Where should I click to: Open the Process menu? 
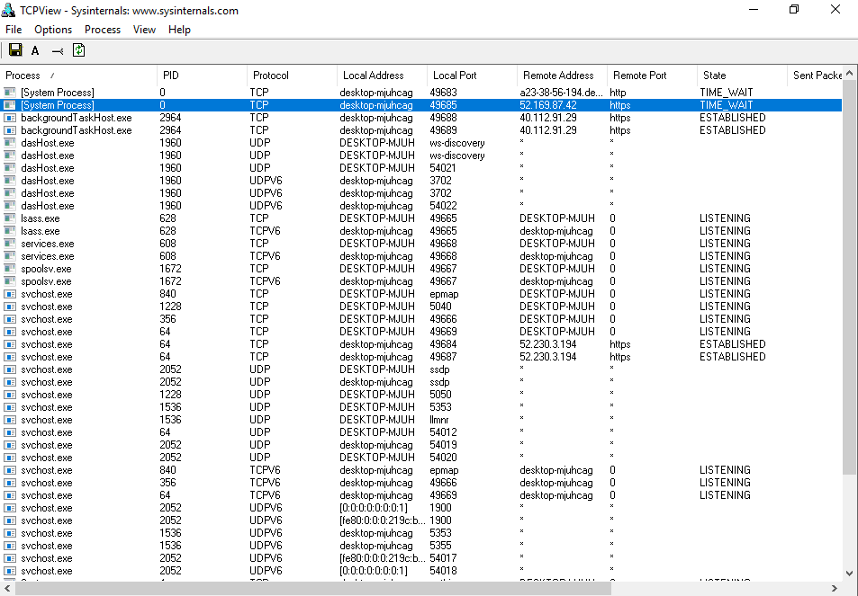pos(103,30)
